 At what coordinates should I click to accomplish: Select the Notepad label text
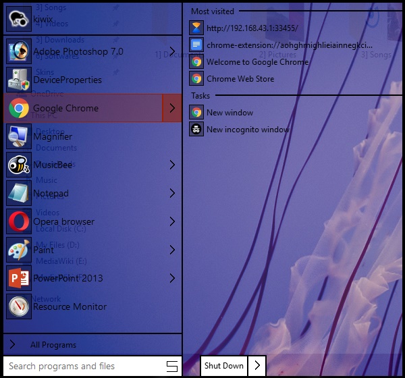51,193
